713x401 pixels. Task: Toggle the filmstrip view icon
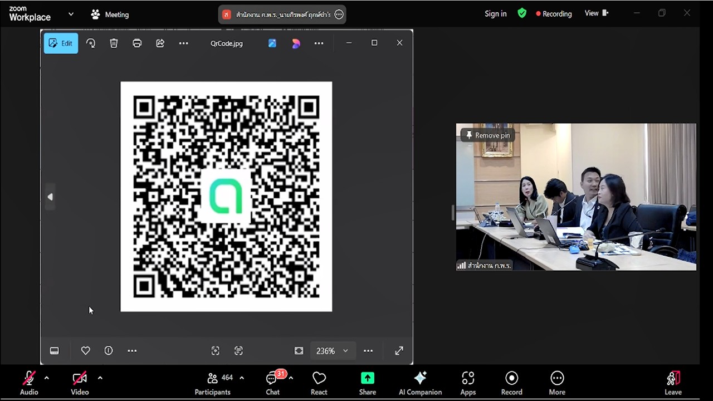(x=54, y=351)
